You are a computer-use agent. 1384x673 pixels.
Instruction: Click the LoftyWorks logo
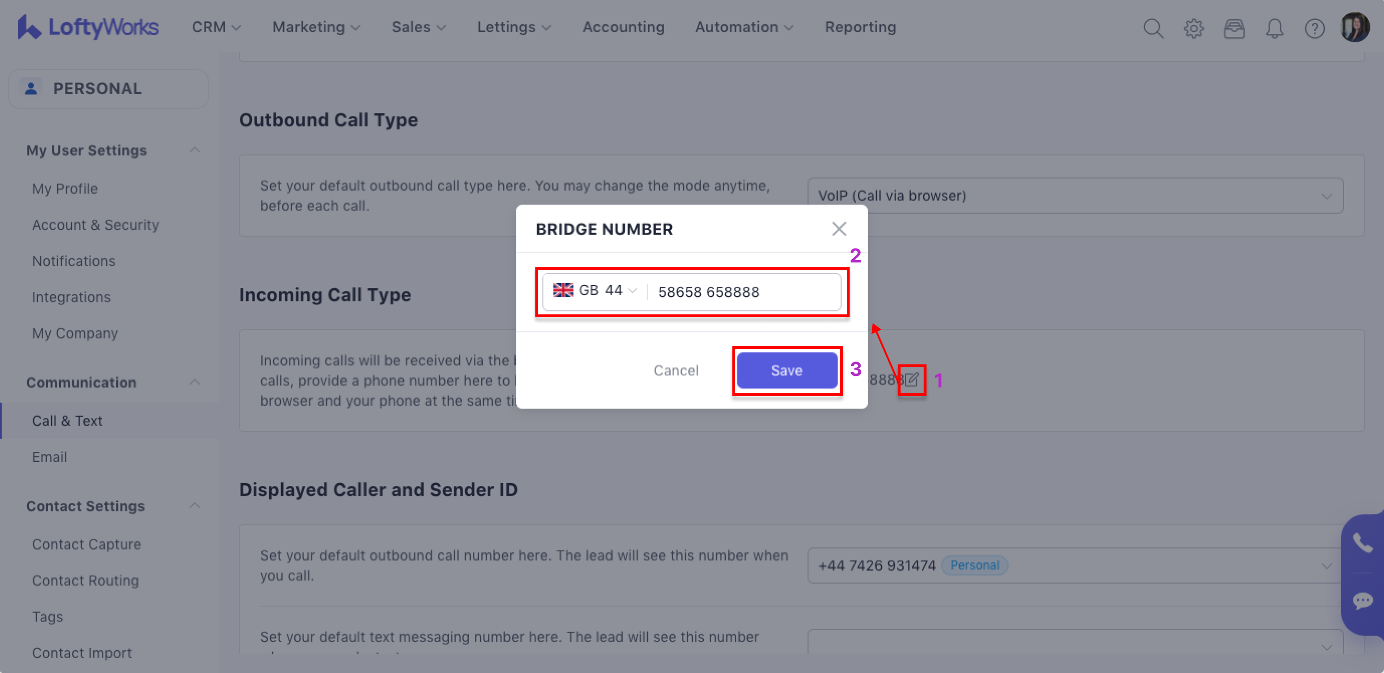(88, 27)
